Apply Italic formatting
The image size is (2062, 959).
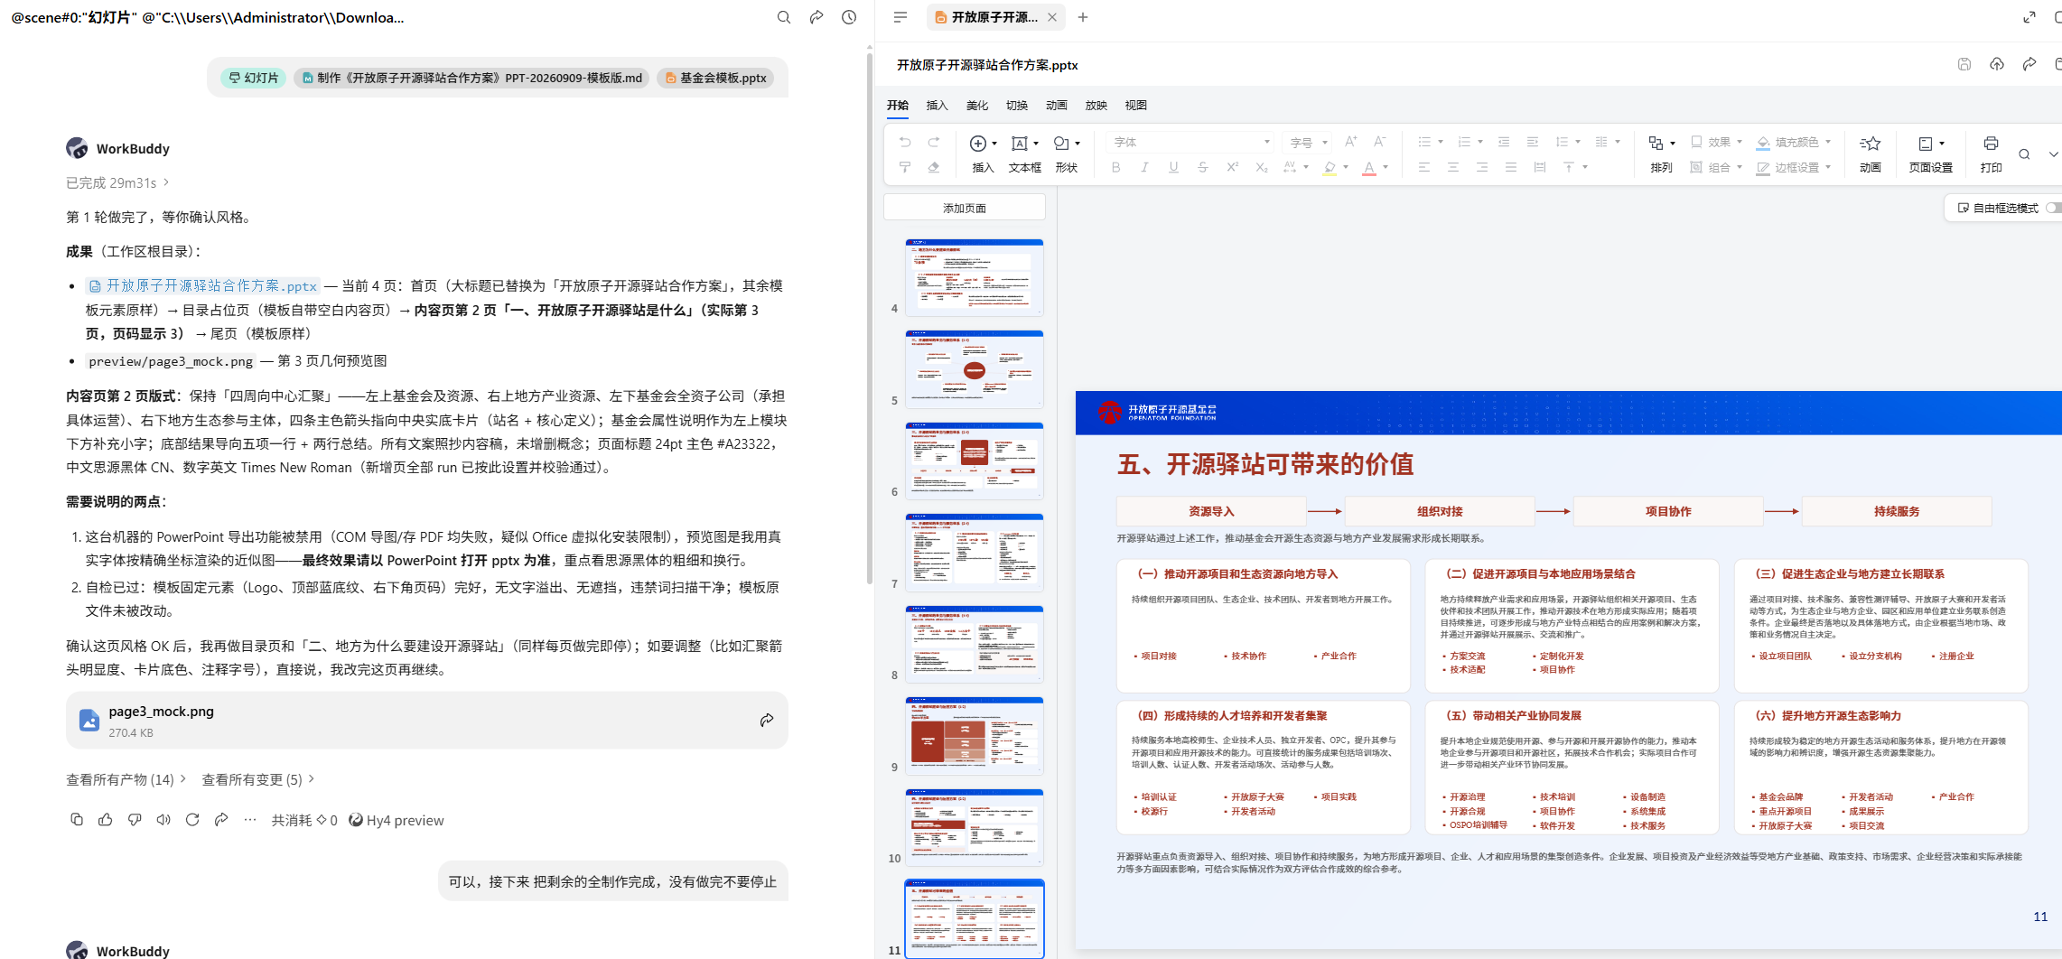click(1145, 167)
